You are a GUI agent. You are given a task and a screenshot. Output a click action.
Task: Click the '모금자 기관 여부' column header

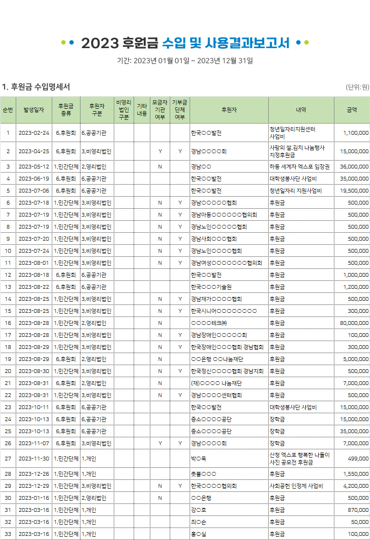(160, 110)
